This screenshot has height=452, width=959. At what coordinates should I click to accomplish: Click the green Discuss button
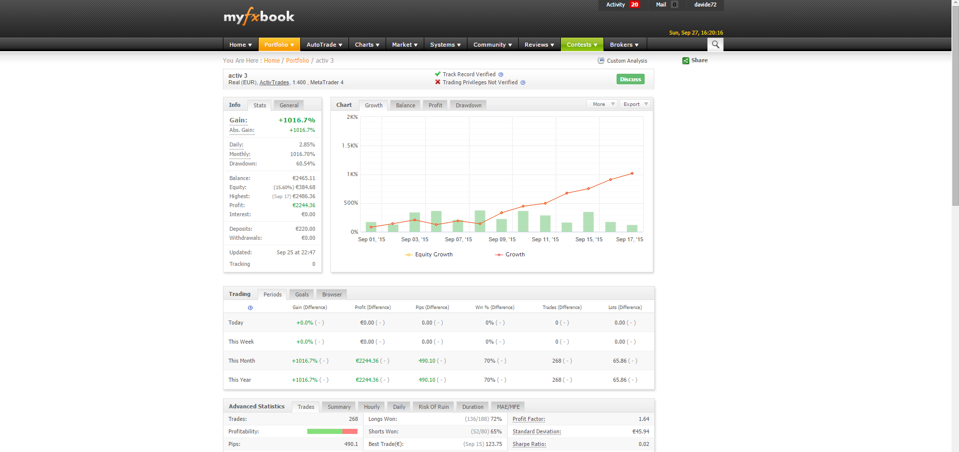coord(631,79)
